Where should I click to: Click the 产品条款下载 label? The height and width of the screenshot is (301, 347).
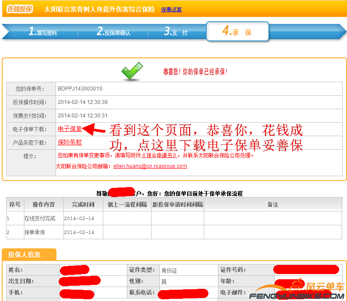click(x=30, y=143)
